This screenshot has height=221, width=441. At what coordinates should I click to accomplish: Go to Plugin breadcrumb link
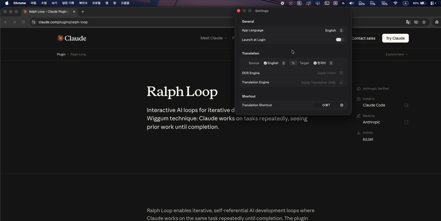(x=61, y=54)
